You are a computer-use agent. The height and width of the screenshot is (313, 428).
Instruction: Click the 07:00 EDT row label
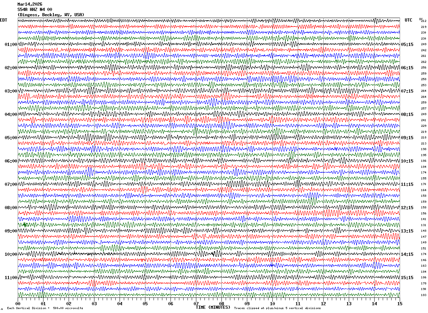click(11, 184)
